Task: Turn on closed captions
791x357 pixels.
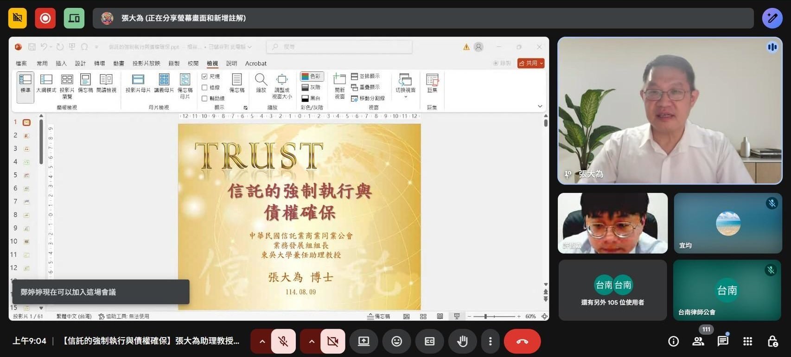Action: click(429, 341)
